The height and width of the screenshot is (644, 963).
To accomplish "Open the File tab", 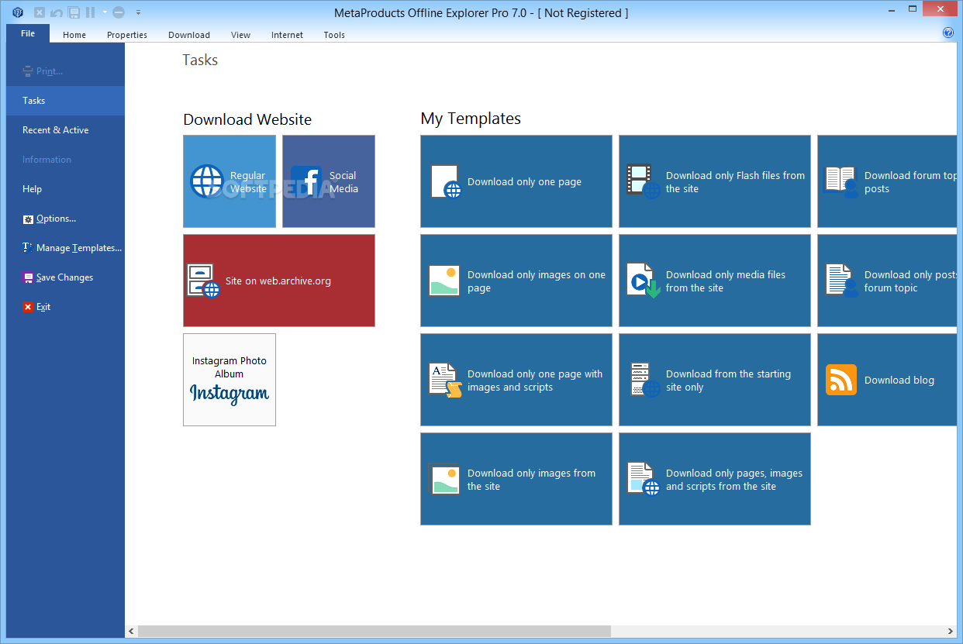I will [x=28, y=33].
